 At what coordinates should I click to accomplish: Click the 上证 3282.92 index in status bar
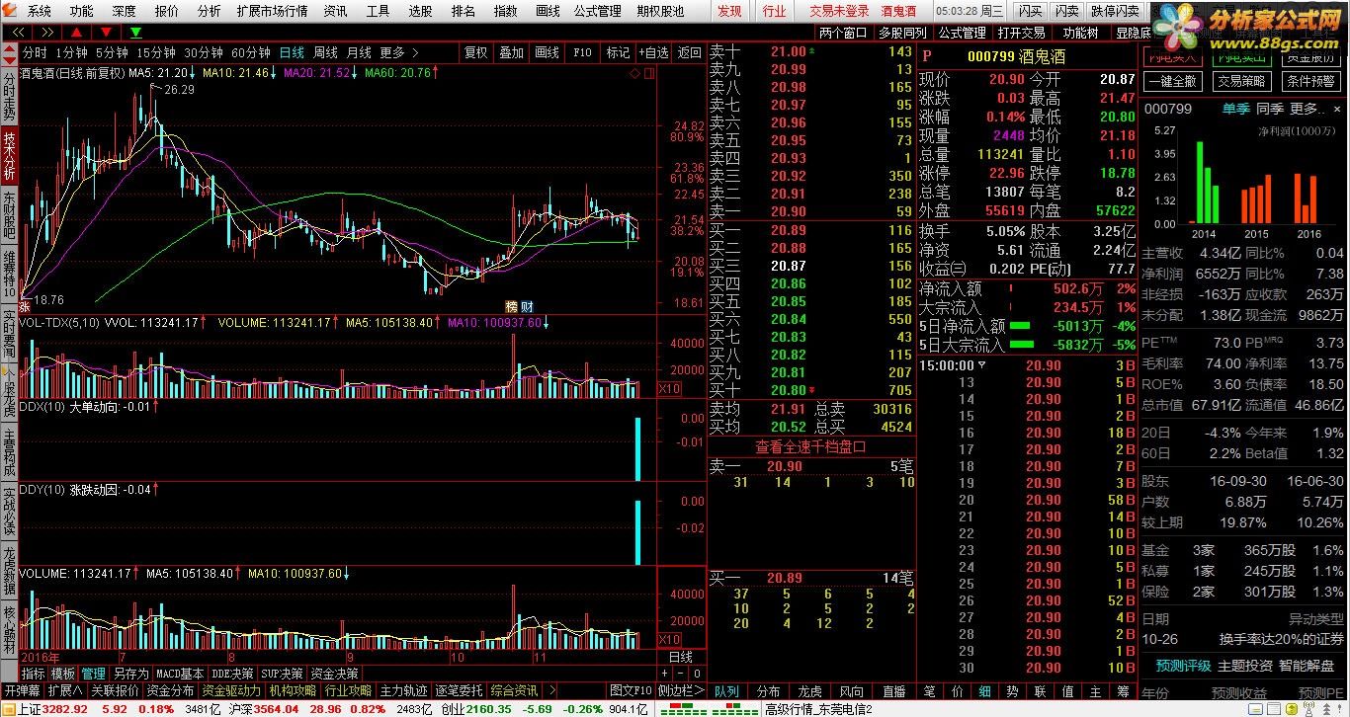pyautogui.click(x=52, y=709)
